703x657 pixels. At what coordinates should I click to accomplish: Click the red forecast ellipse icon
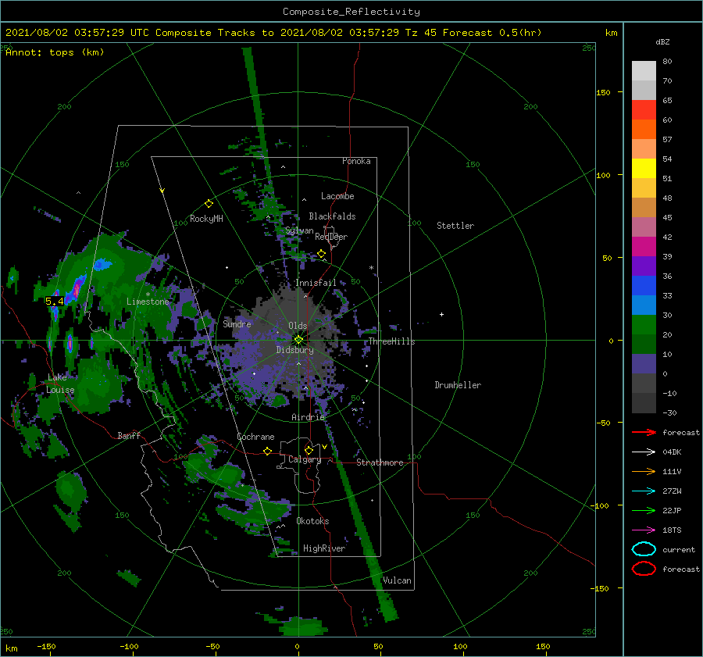(x=644, y=569)
